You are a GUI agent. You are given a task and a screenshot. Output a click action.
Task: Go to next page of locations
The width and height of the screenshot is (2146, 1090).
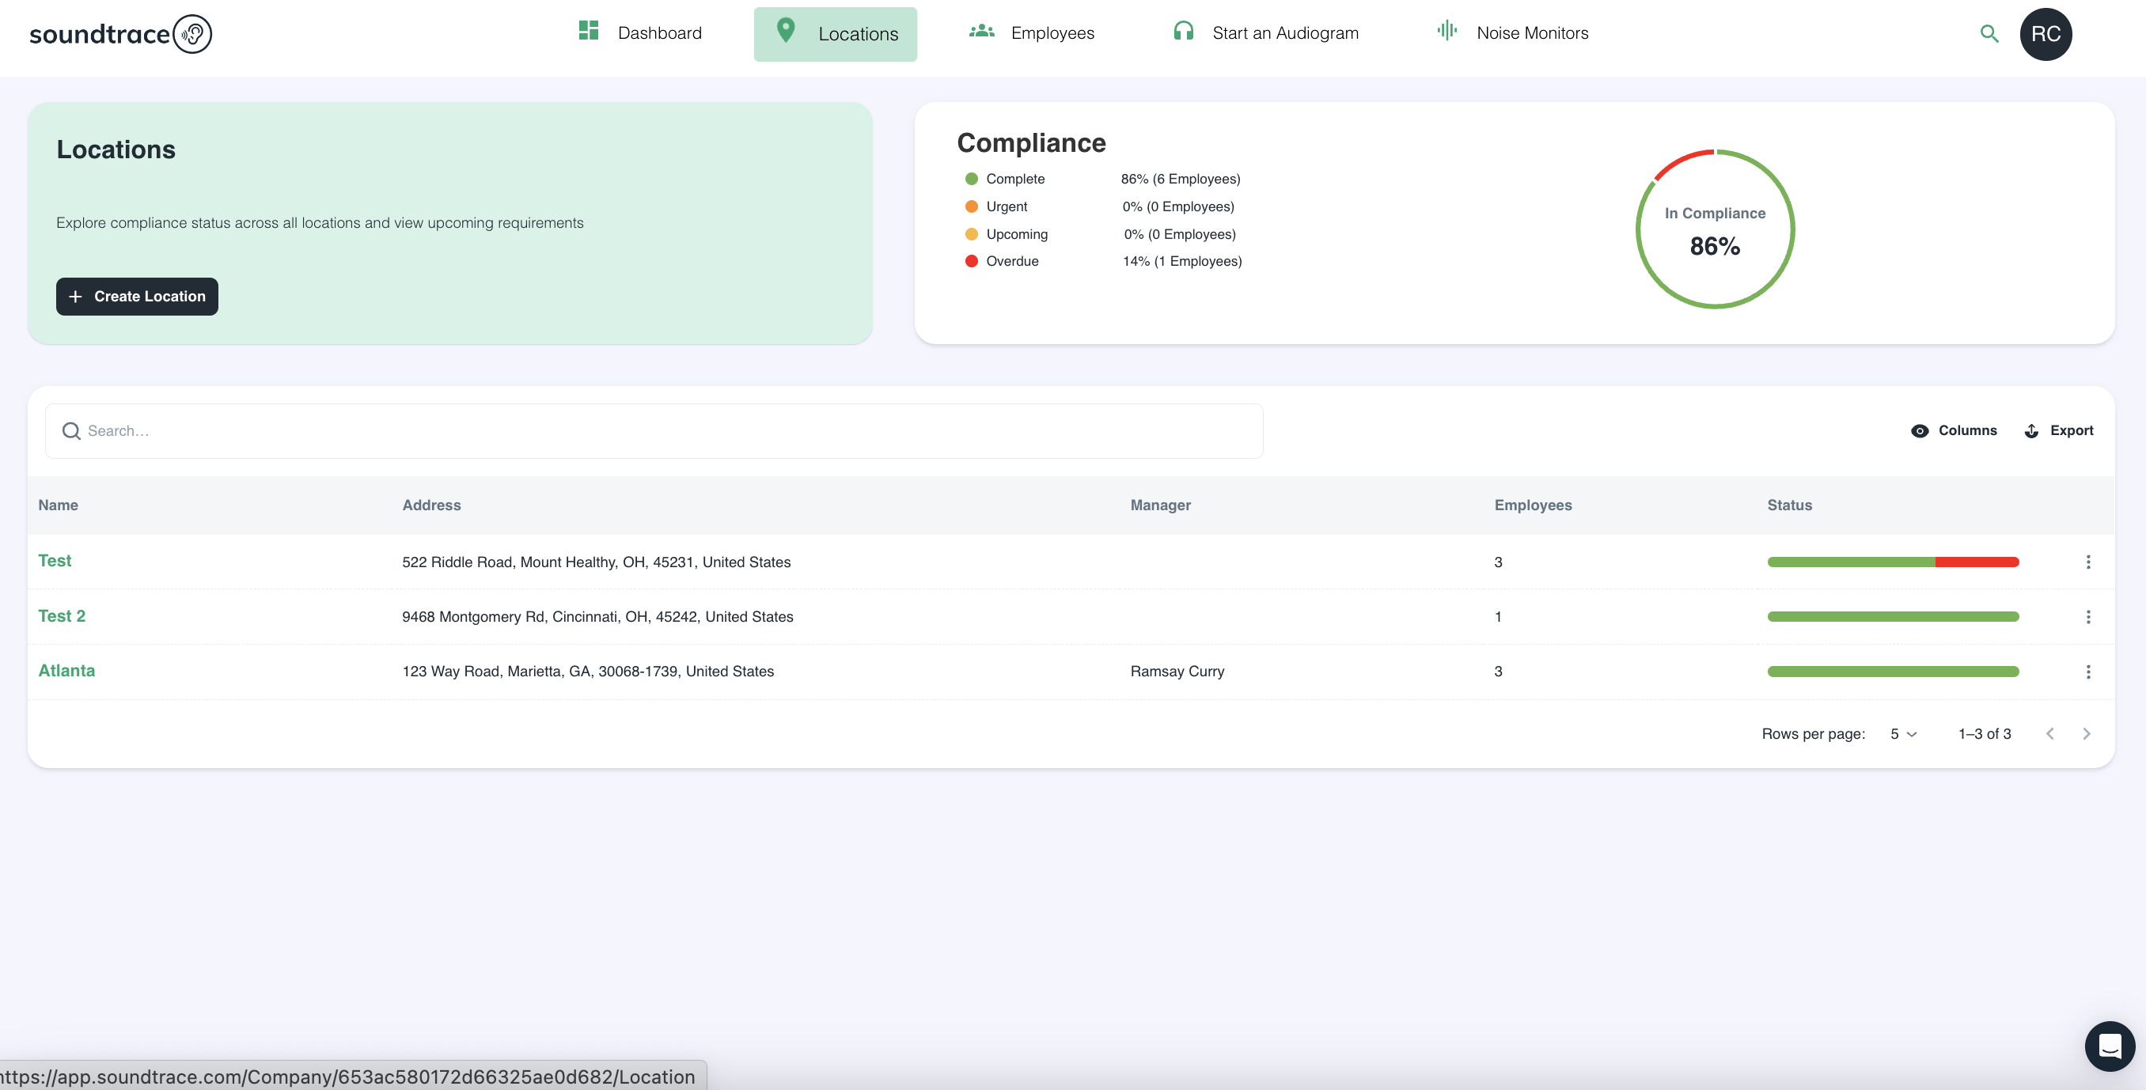coord(2086,733)
